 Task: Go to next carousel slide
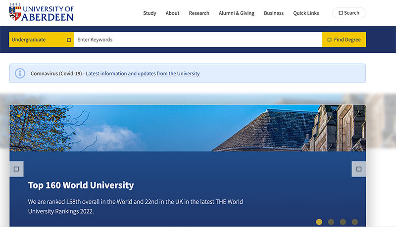[358, 169]
